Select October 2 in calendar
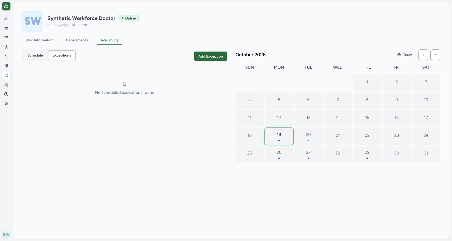Image resolution: width=452 pixels, height=241 pixels. click(397, 83)
